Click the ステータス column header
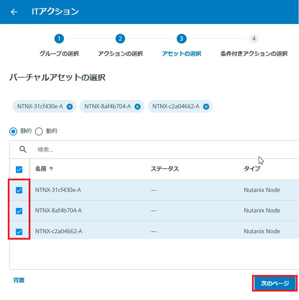The height and width of the screenshot is (300, 299). tap(165, 169)
